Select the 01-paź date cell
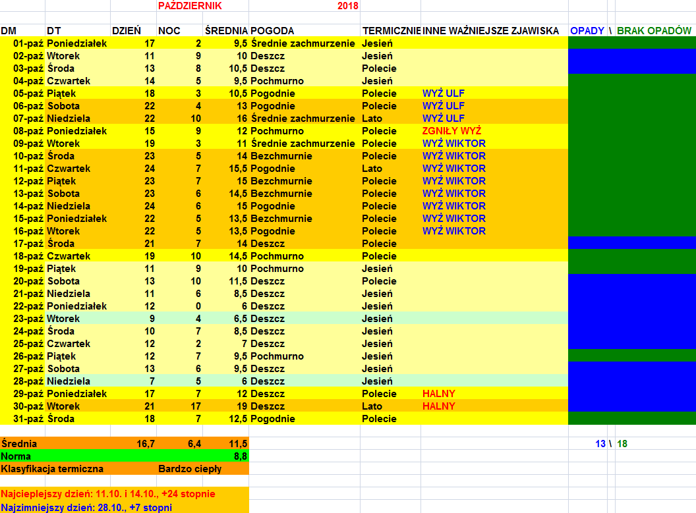The height and width of the screenshot is (513, 696). tap(28, 43)
